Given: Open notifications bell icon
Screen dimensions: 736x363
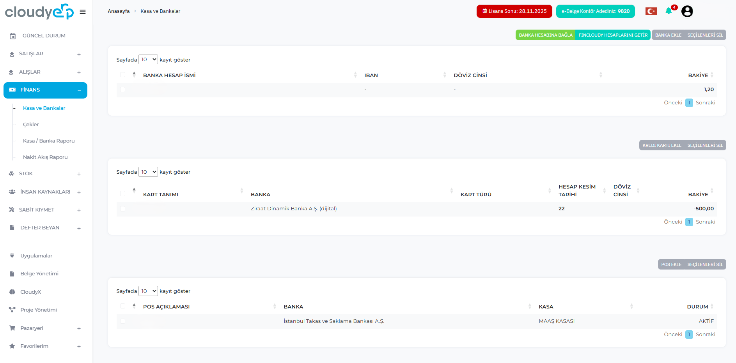Looking at the screenshot, I should click(669, 11).
